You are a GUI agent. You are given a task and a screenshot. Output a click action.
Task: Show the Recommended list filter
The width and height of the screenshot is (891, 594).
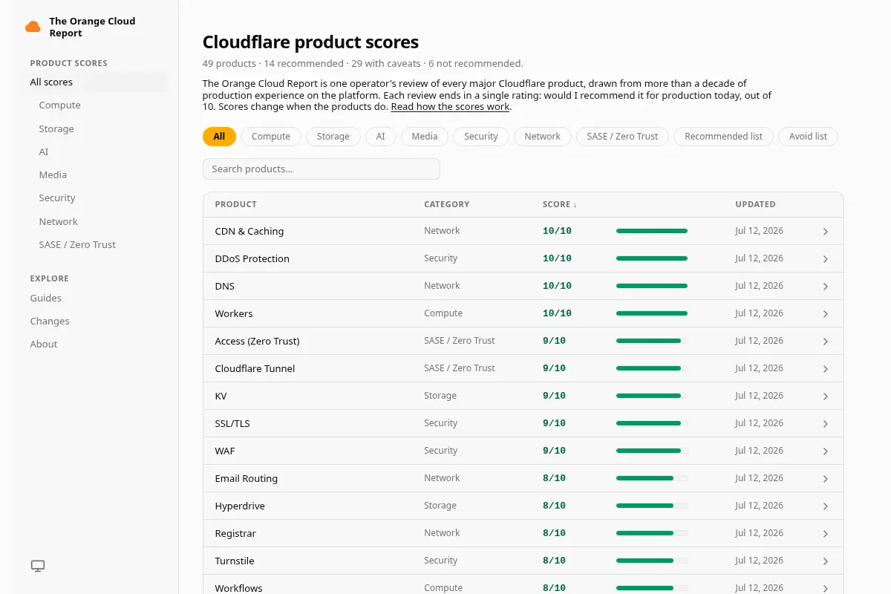pyautogui.click(x=724, y=137)
